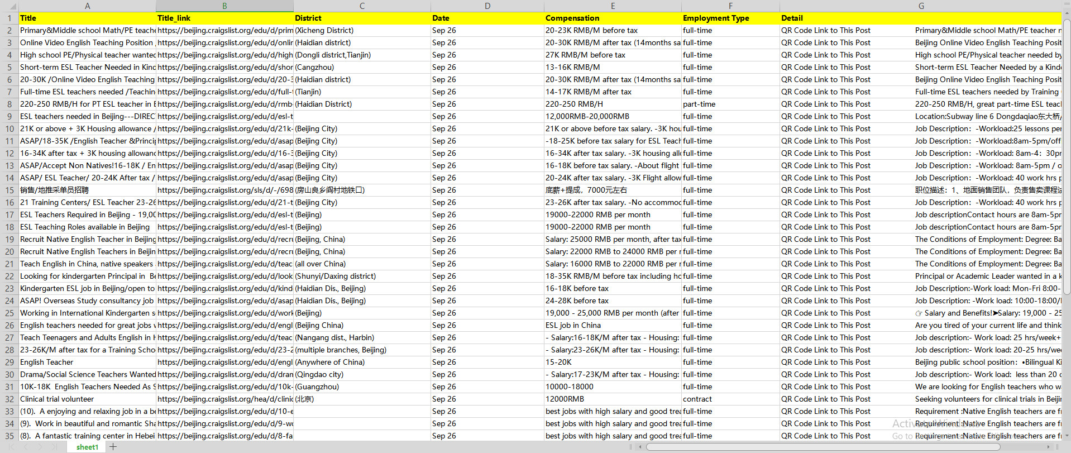
Task: Click the 'Employment Type' header cell
Action: tap(730, 18)
